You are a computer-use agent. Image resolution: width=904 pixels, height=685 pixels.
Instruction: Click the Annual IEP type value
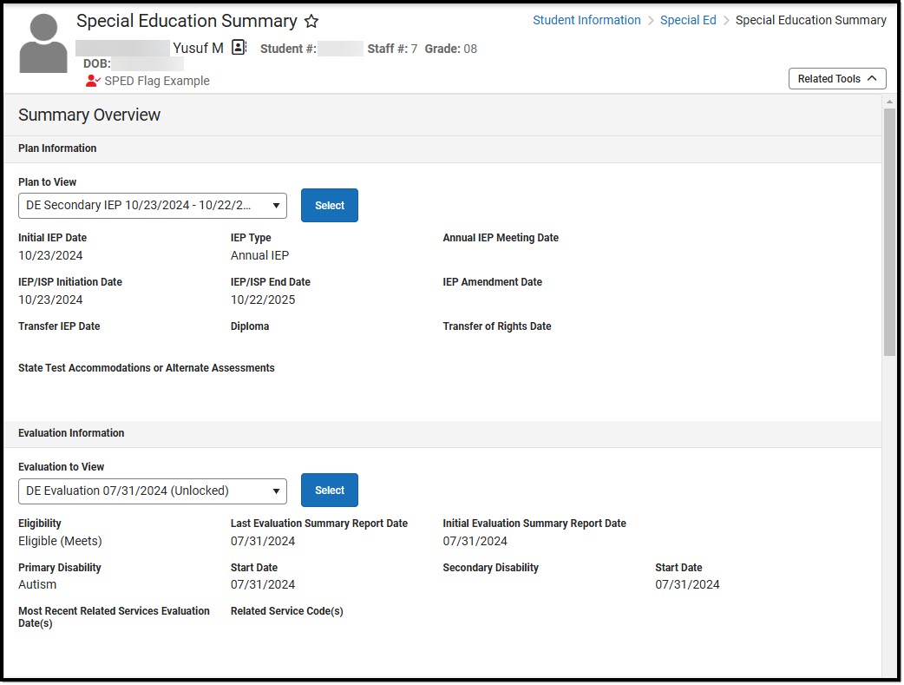tap(259, 255)
